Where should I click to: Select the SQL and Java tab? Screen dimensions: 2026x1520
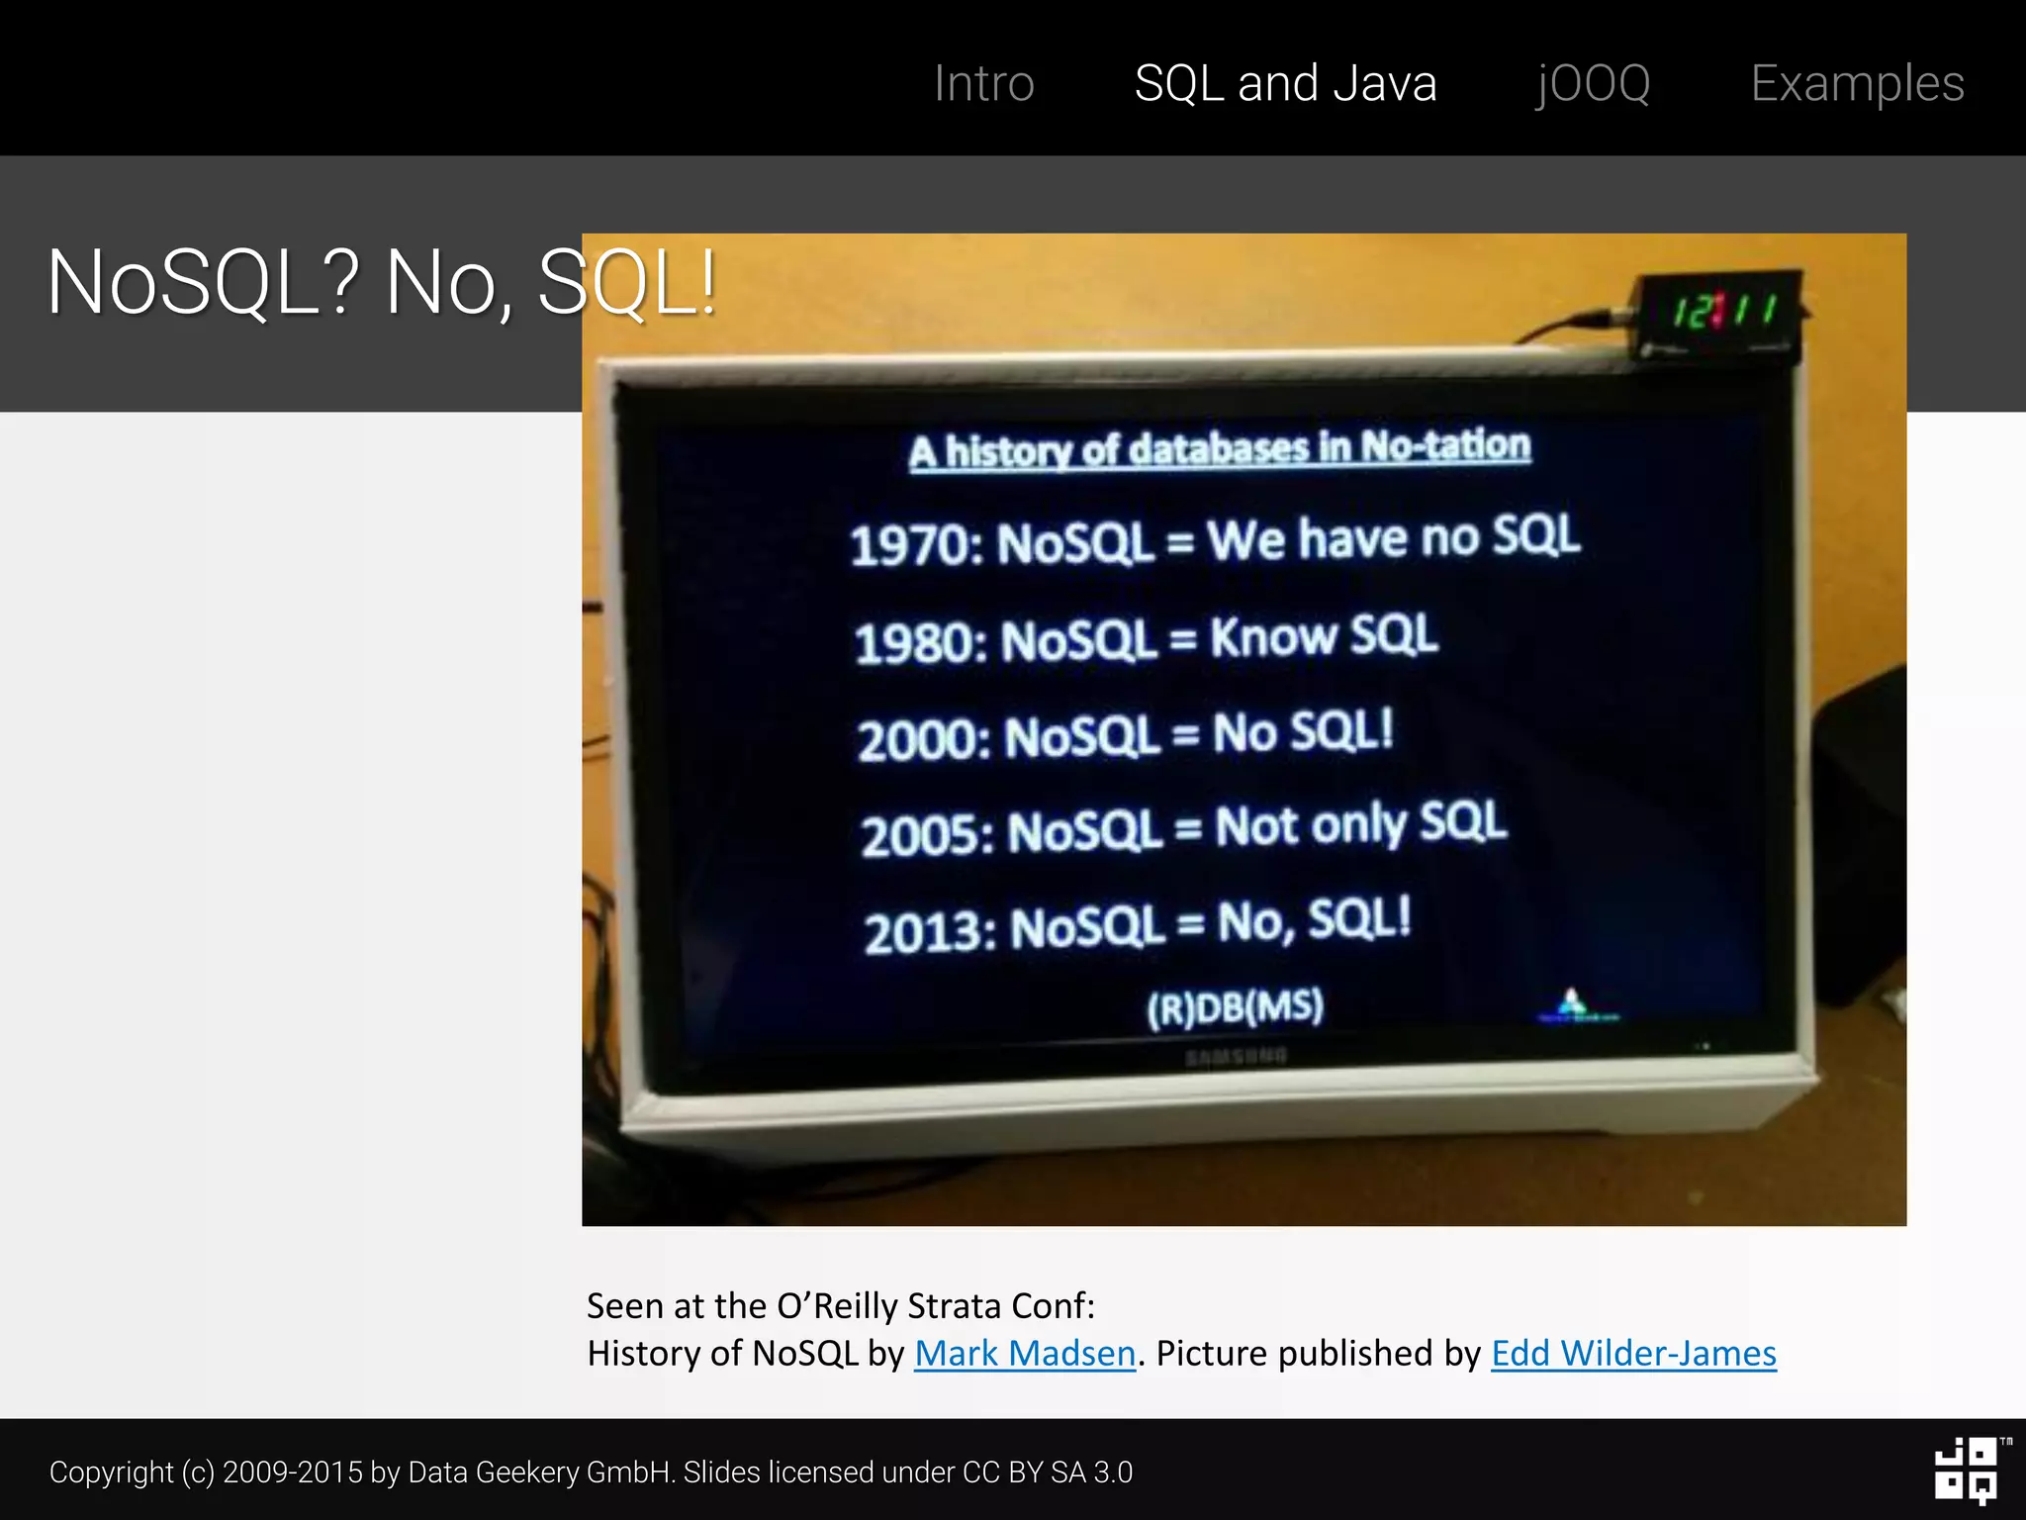pyautogui.click(x=1285, y=83)
